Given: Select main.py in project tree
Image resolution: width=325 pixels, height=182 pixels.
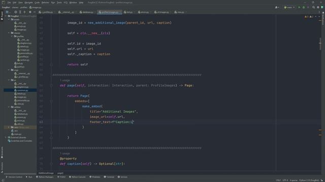Looking at the screenshot, I should pos(16,134).
